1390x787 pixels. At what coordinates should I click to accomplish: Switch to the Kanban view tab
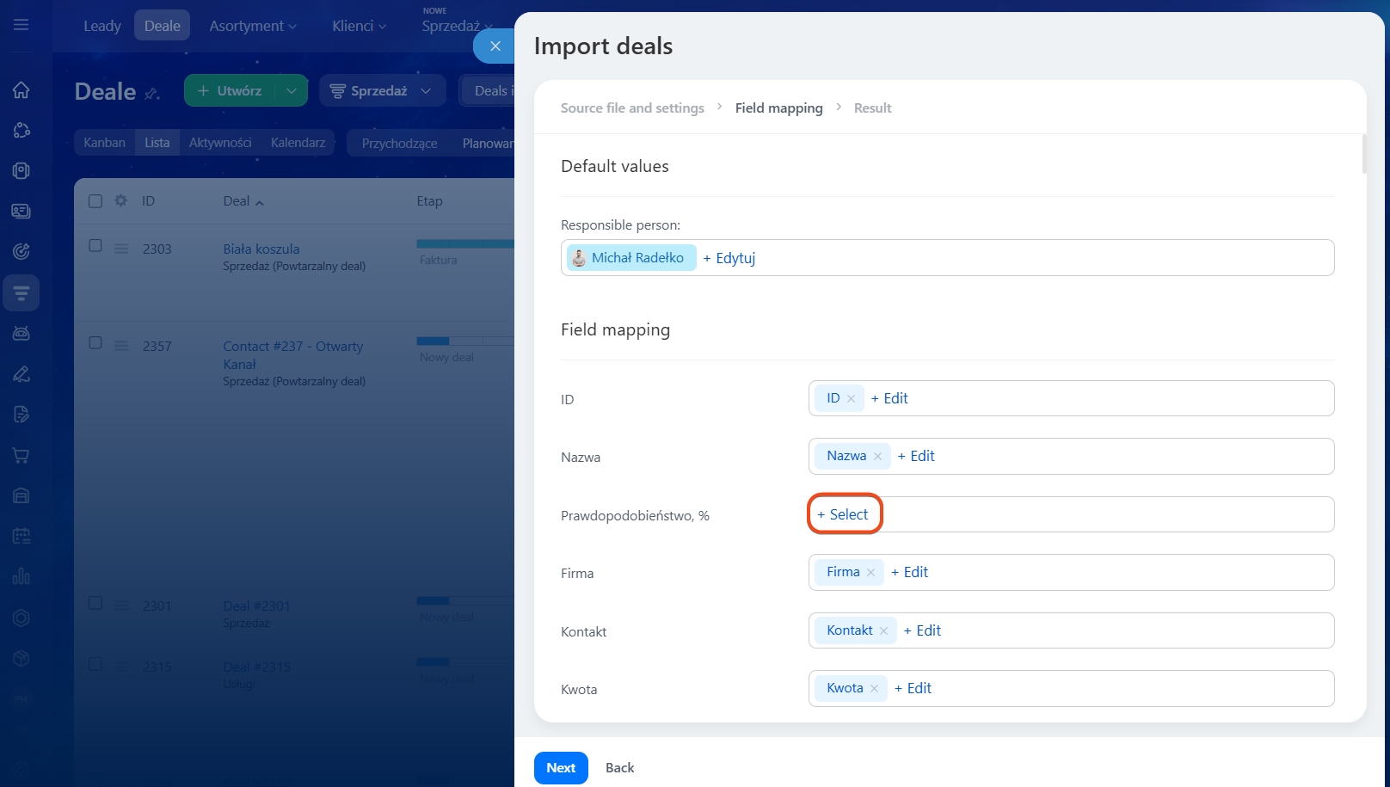(104, 143)
